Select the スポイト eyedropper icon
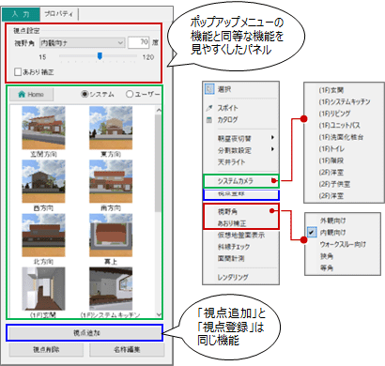Image resolution: width=385 pixels, height=366 pixels. coord(209,108)
